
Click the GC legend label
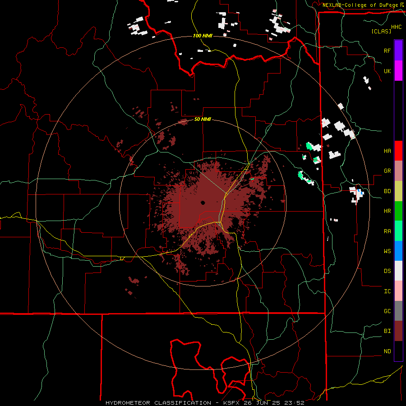tap(387, 311)
